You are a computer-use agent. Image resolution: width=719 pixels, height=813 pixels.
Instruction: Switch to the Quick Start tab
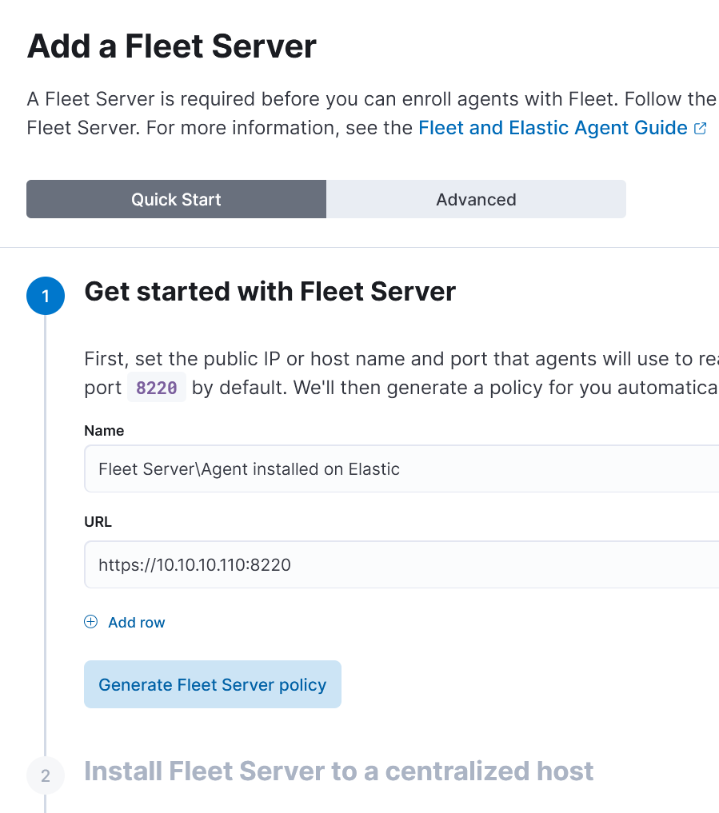(176, 199)
